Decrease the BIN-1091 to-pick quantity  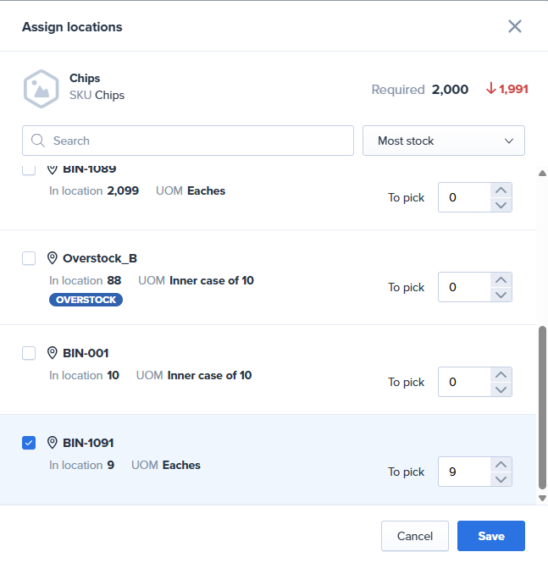501,479
